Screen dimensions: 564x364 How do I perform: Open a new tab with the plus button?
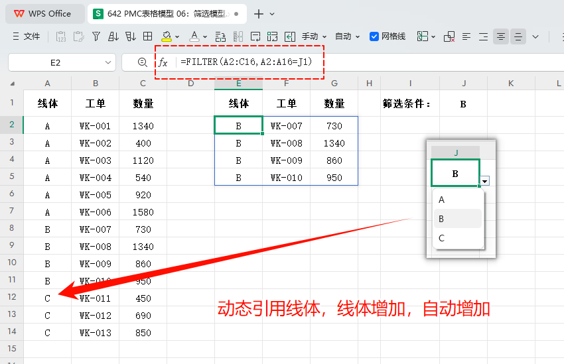(x=259, y=14)
